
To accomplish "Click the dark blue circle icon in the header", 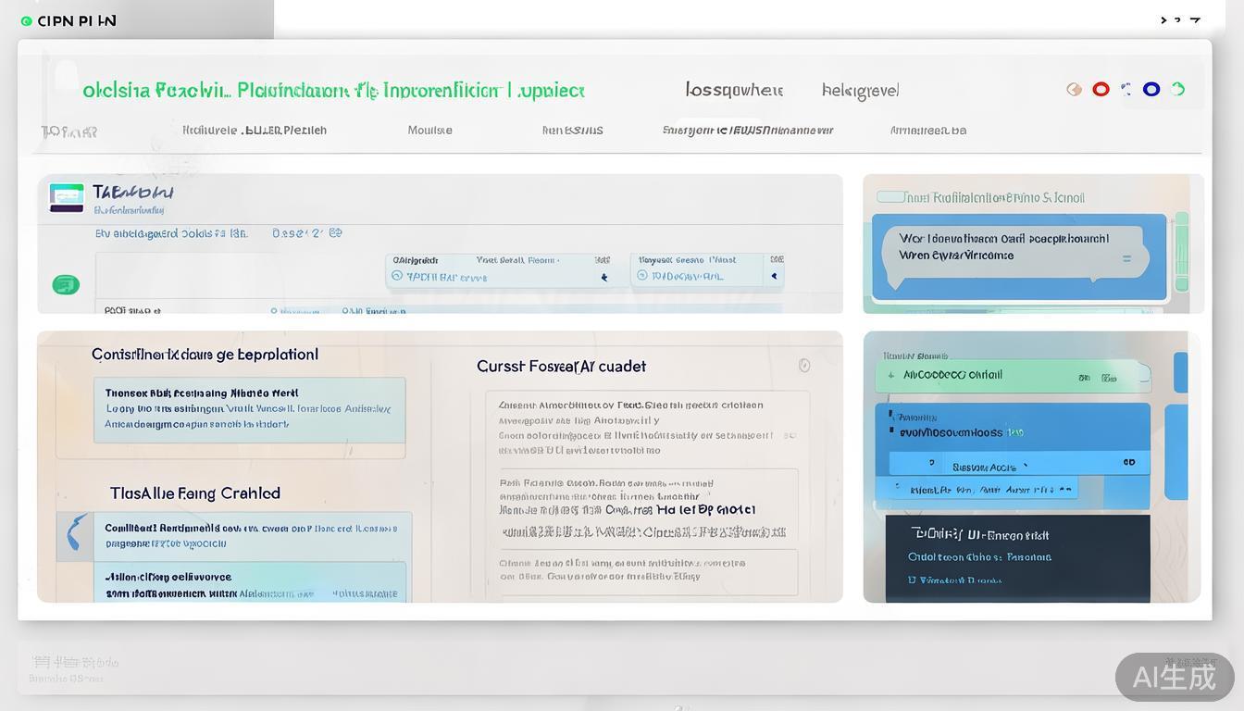I will pyautogui.click(x=1151, y=90).
